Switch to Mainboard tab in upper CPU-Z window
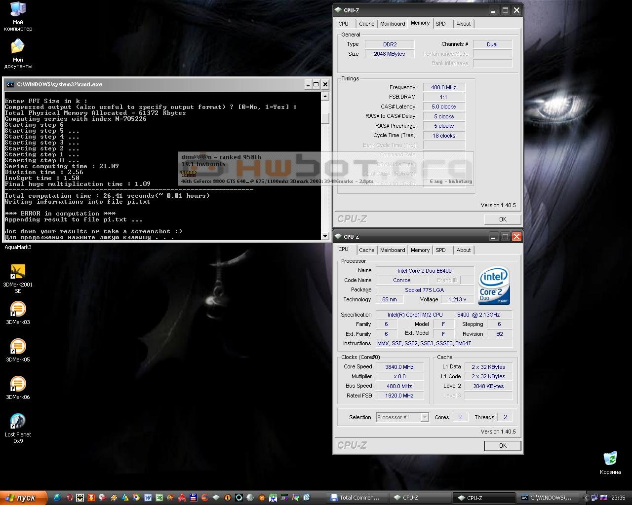632x505 pixels. click(393, 24)
